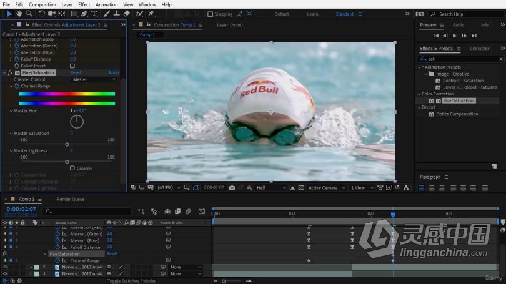Open the Animation menu

click(106, 4)
